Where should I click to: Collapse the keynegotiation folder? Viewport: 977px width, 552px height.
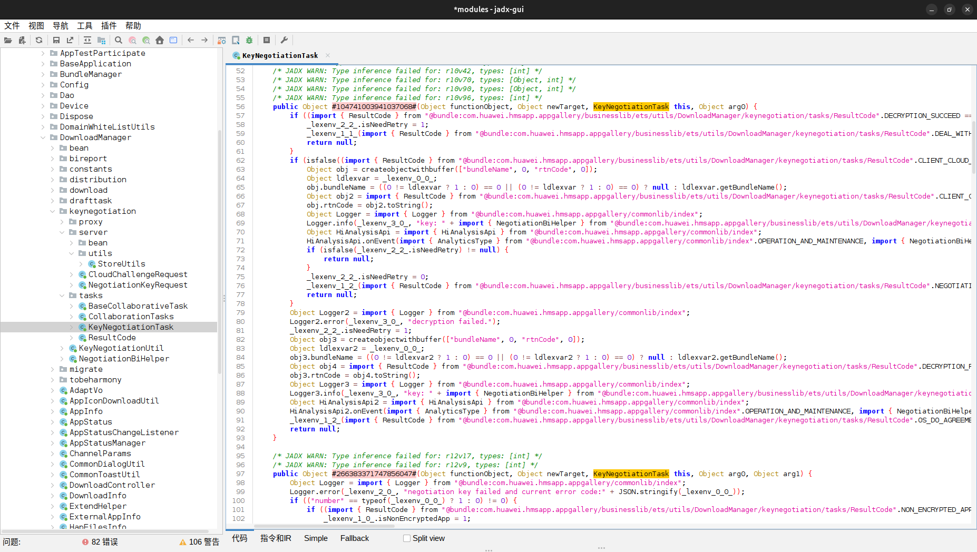click(x=53, y=211)
